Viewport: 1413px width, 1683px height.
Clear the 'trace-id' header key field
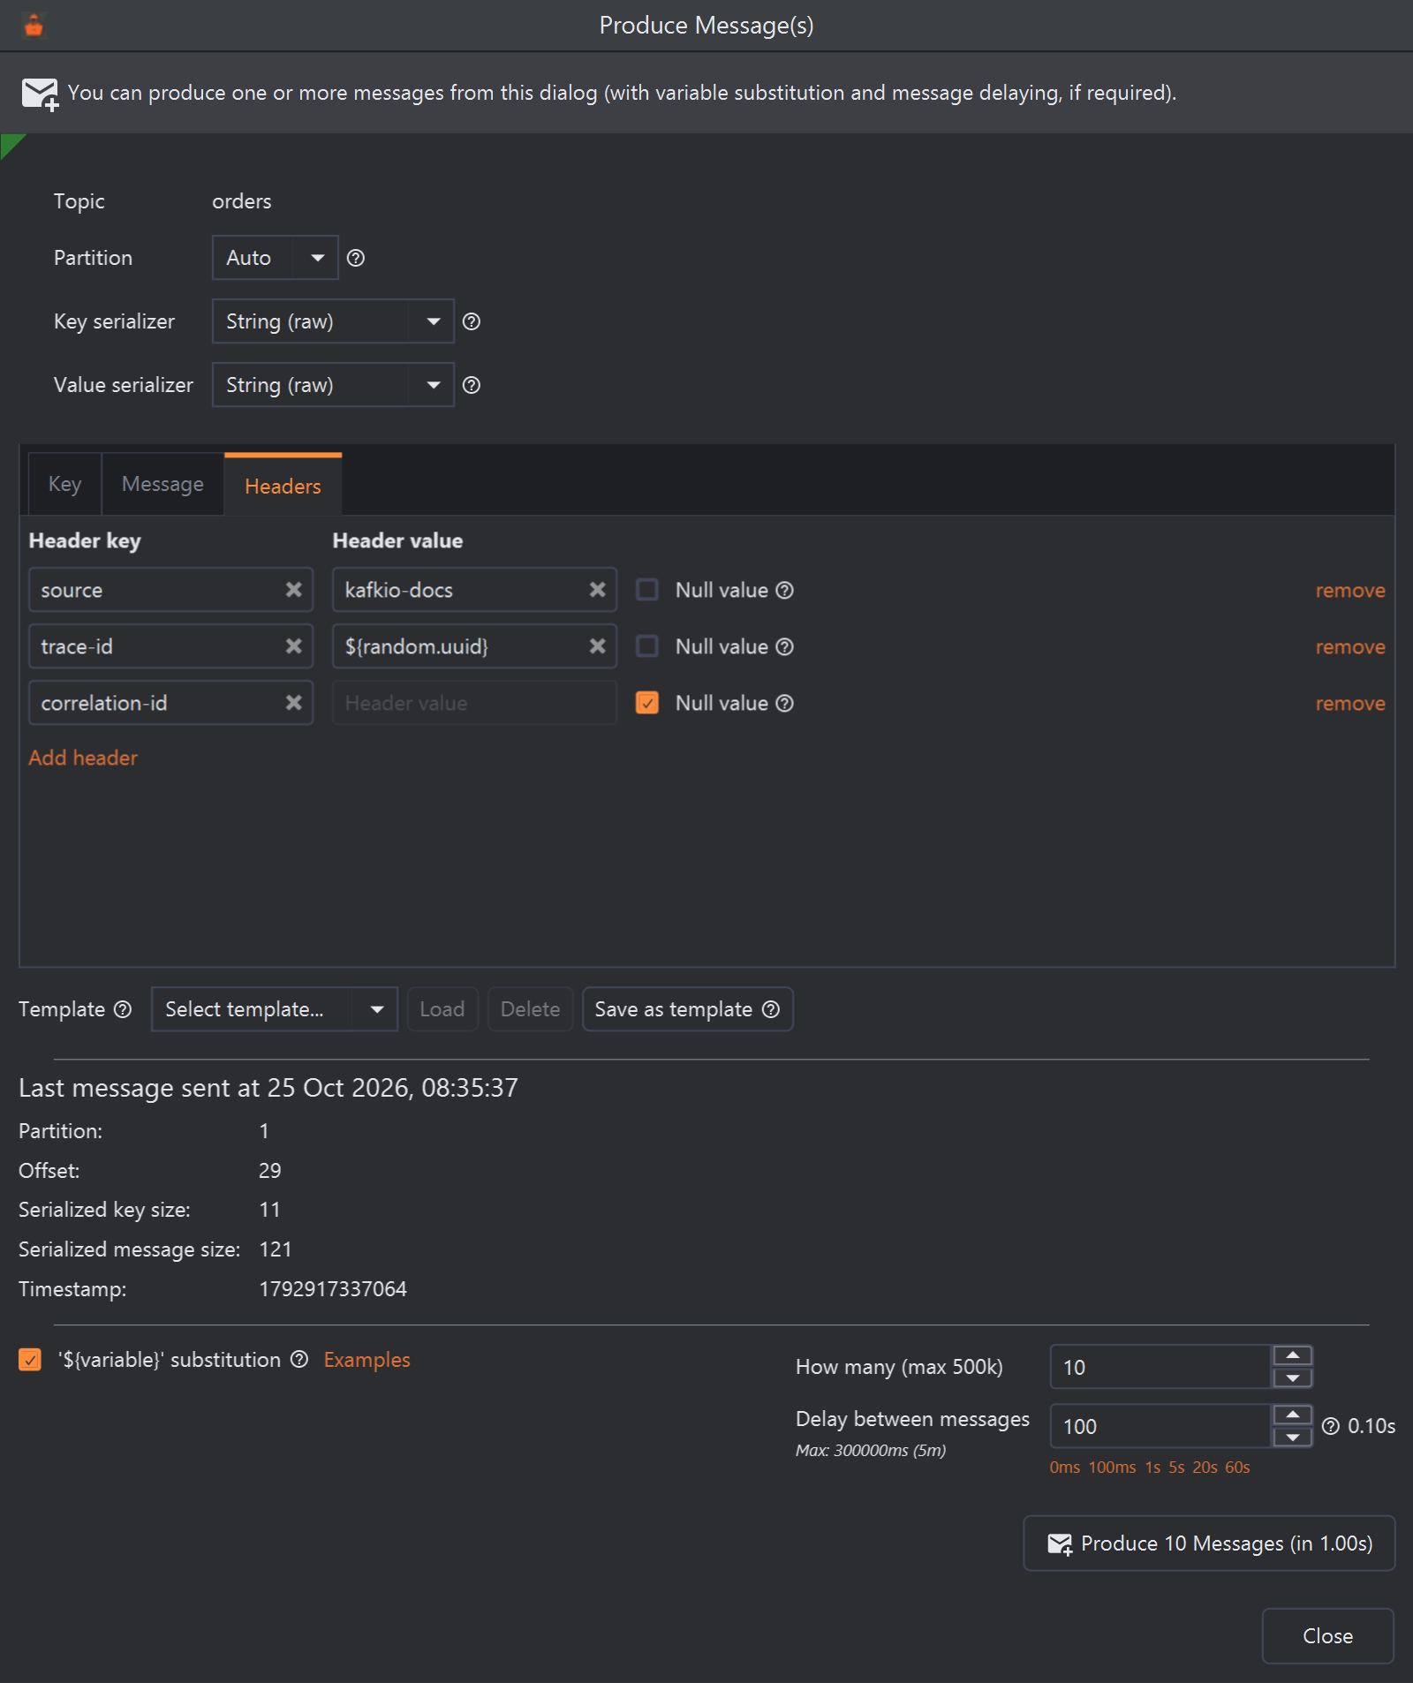tap(294, 646)
